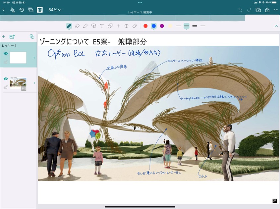Image resolution: width=280 pixels, height=209 pixels.
Task: Expand レイヤー 1 options chevron
Action: [x=34, y=58]
